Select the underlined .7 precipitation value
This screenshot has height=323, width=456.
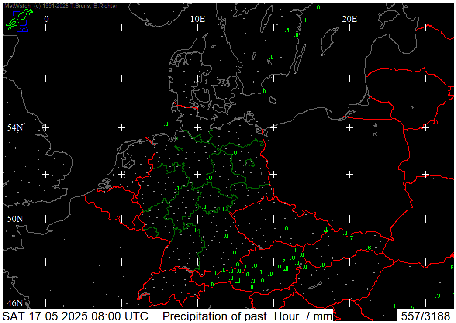(x=351, y=238)
